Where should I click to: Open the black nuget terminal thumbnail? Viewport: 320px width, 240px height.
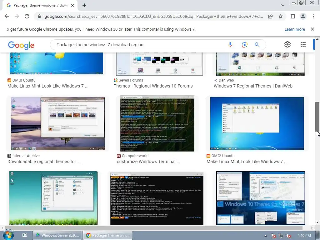click(157, 199)
